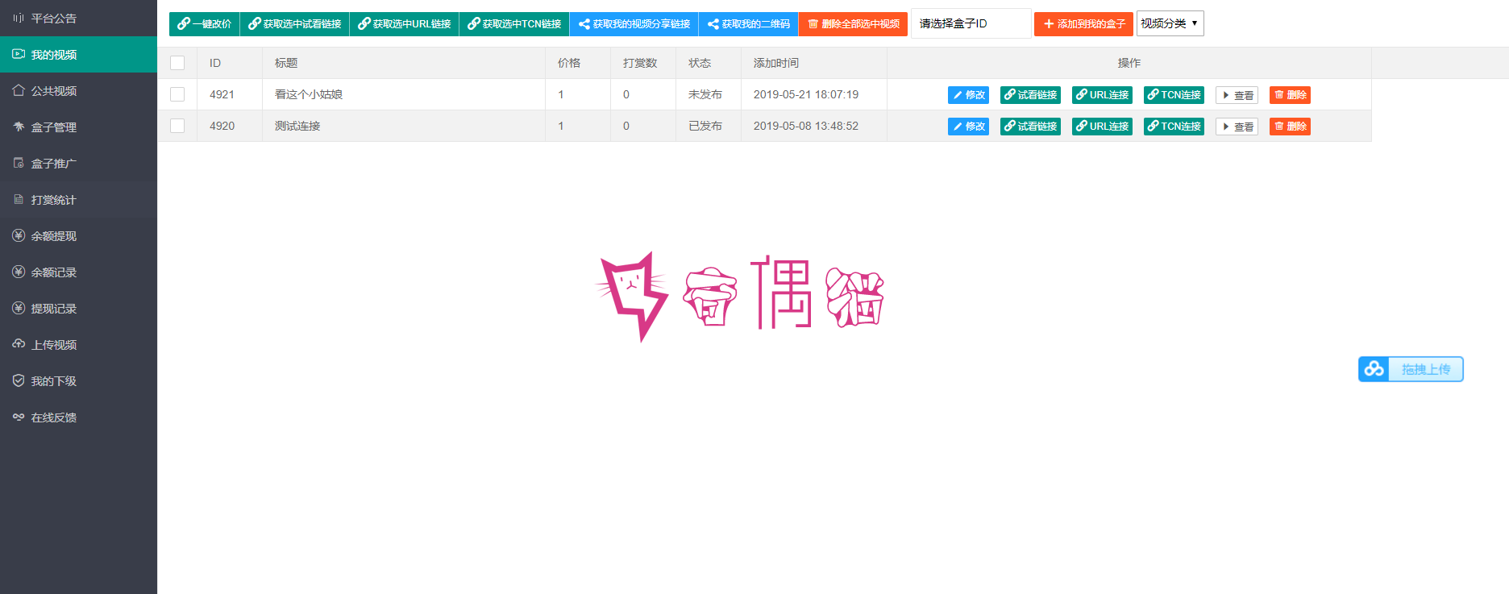Open 余额提现 in the sidebar

78,235
